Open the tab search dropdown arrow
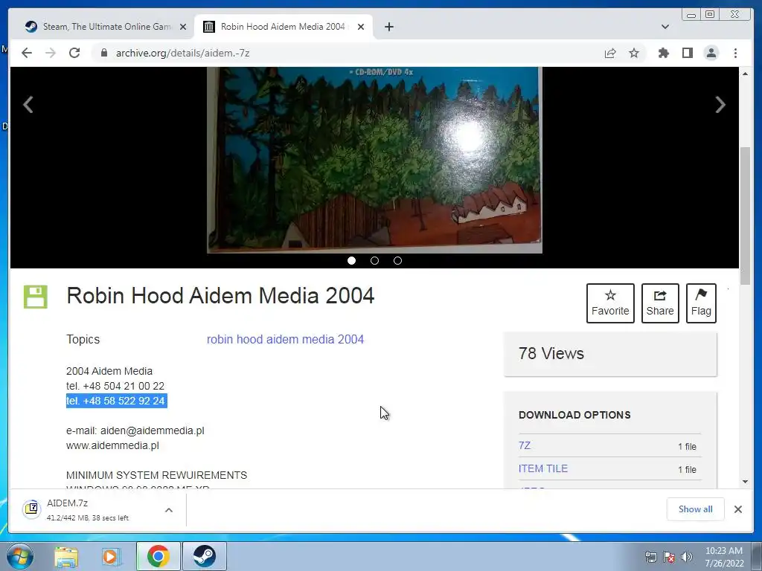 (x=665, y=27)
